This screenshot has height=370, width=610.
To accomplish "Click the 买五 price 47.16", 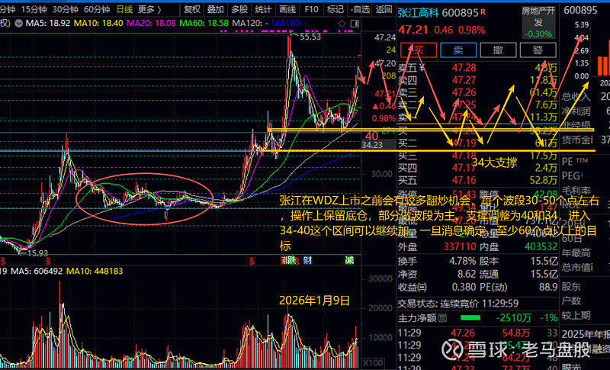I will pos(464,180).
